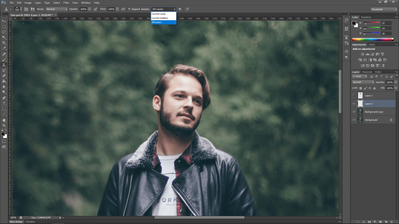
Task: Select the Blur tool
Action: tap(4, 87)
